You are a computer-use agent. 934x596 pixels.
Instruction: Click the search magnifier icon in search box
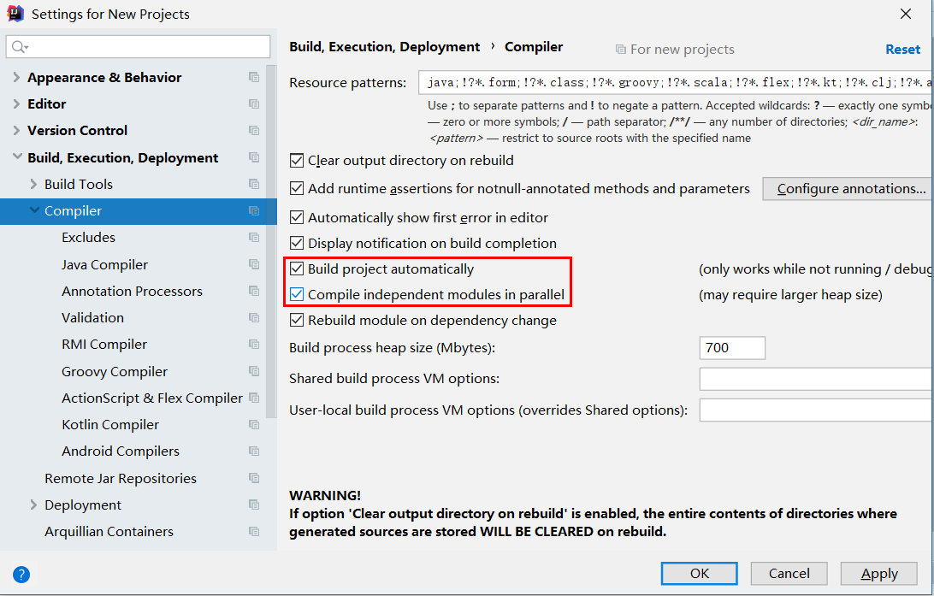pyautogui.click(x=19, y=46)
